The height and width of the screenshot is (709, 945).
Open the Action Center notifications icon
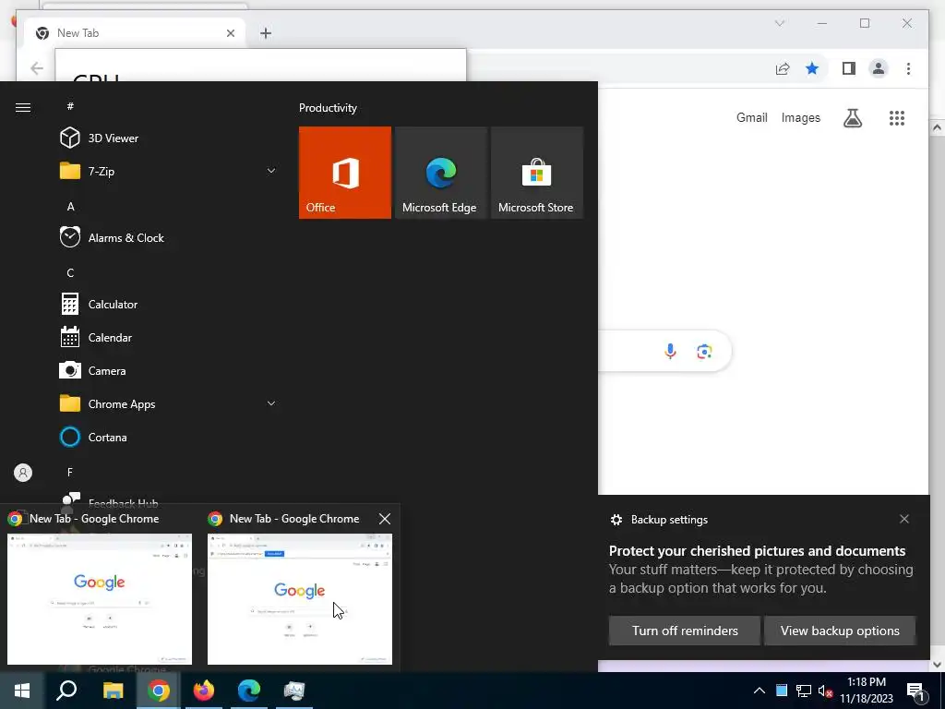tap(916, 691)
